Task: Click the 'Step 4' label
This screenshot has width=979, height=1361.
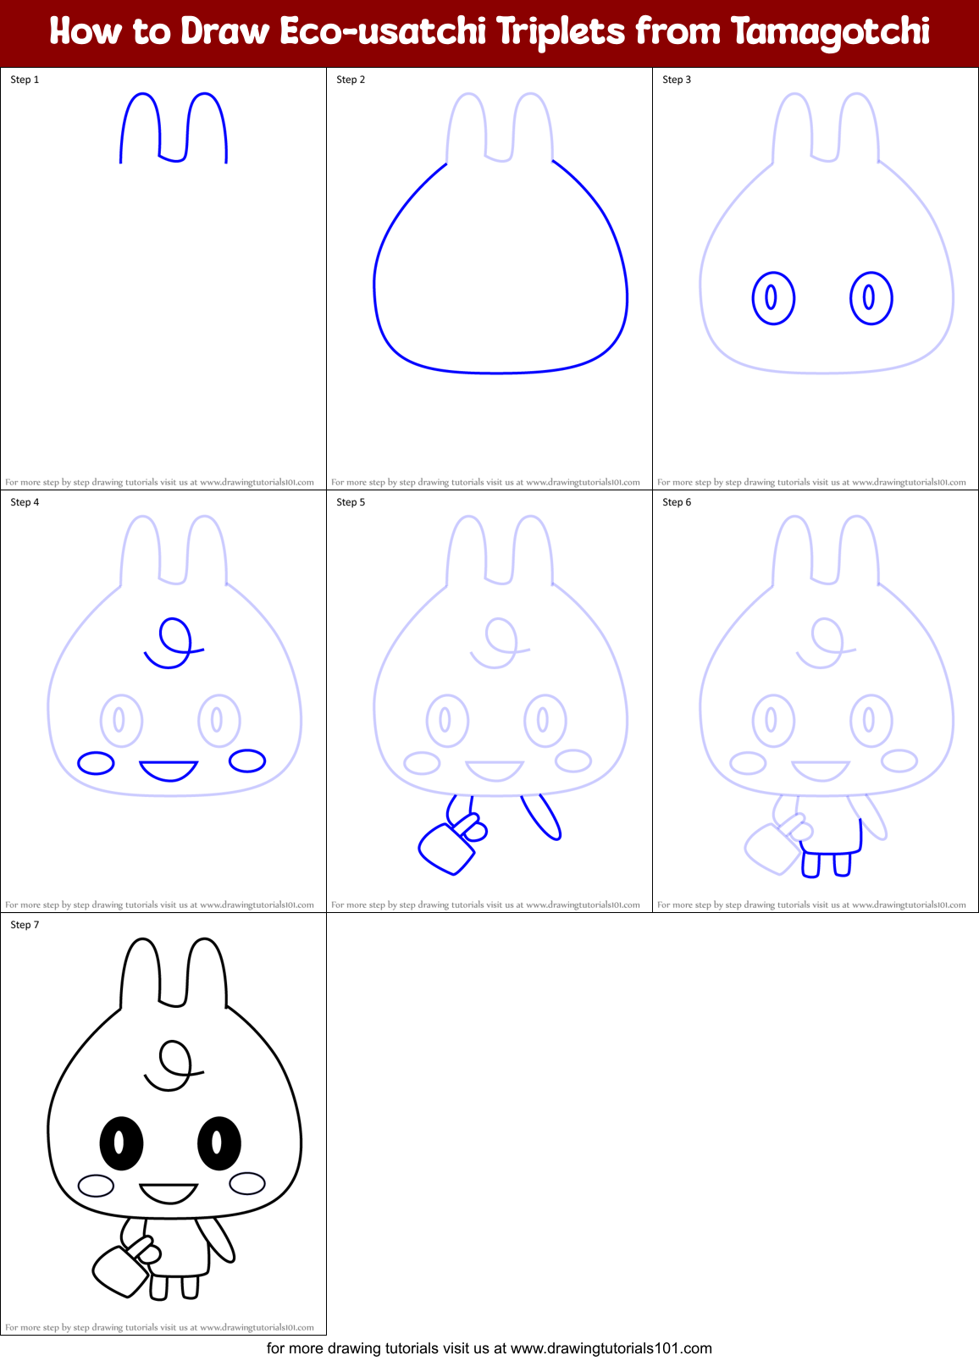Action: (x=25, y=502)
